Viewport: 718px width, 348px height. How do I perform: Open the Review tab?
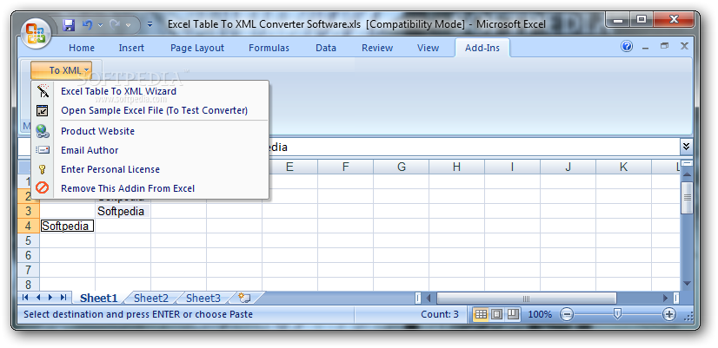(x=377, y=48)
